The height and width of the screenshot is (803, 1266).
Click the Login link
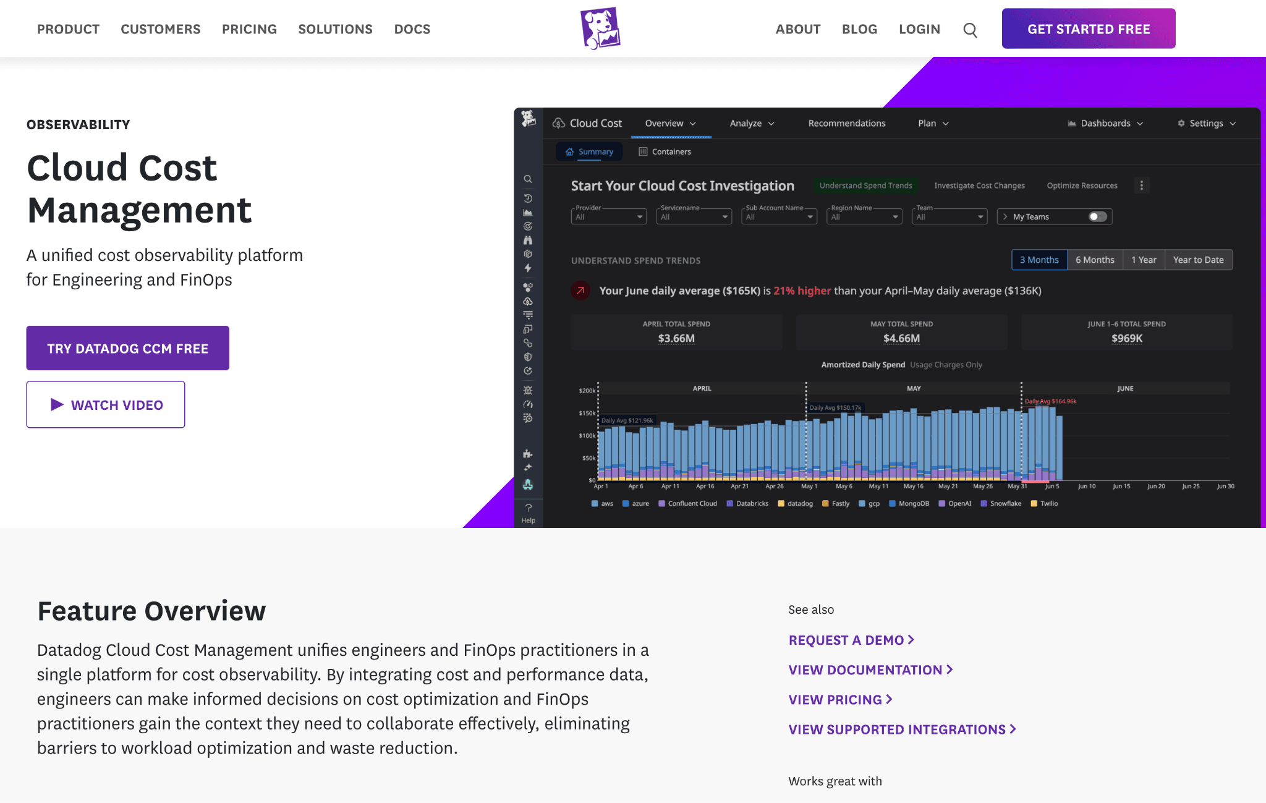(919, 29)
